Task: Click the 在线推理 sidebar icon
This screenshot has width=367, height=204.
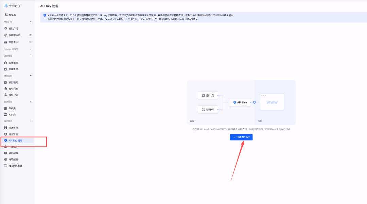Action: click(5, 63)
